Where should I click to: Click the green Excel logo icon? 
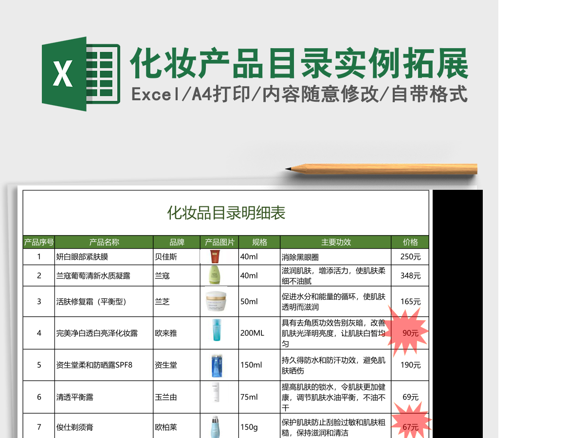pyautogui.click(x=81, y=73)
